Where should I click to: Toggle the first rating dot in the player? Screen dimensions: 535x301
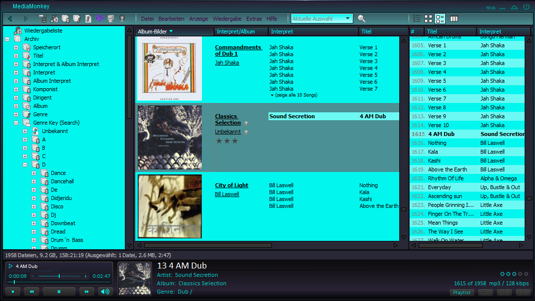502,274
